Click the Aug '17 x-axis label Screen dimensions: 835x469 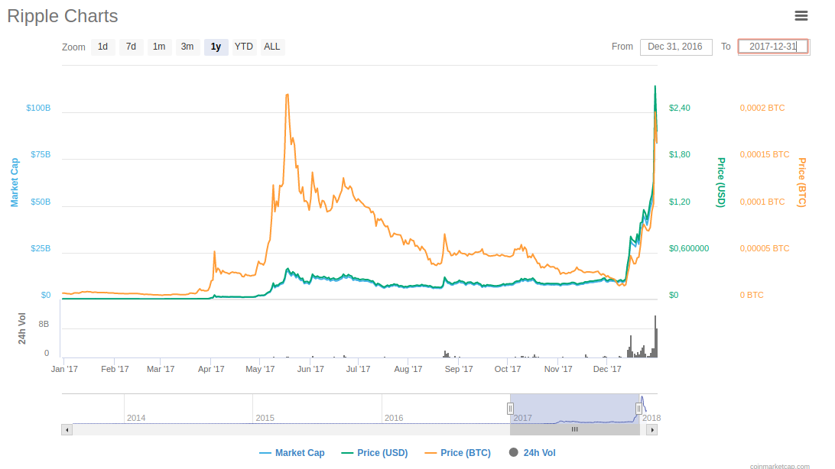408,369
